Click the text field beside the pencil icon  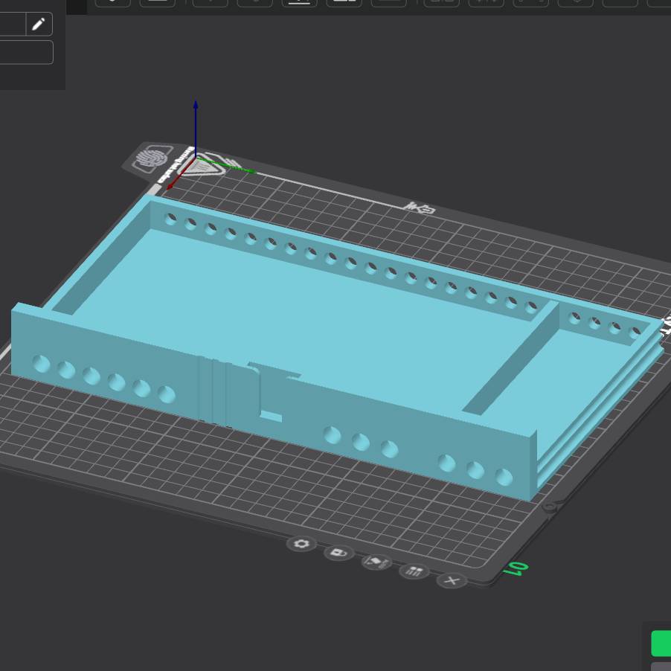12,24
